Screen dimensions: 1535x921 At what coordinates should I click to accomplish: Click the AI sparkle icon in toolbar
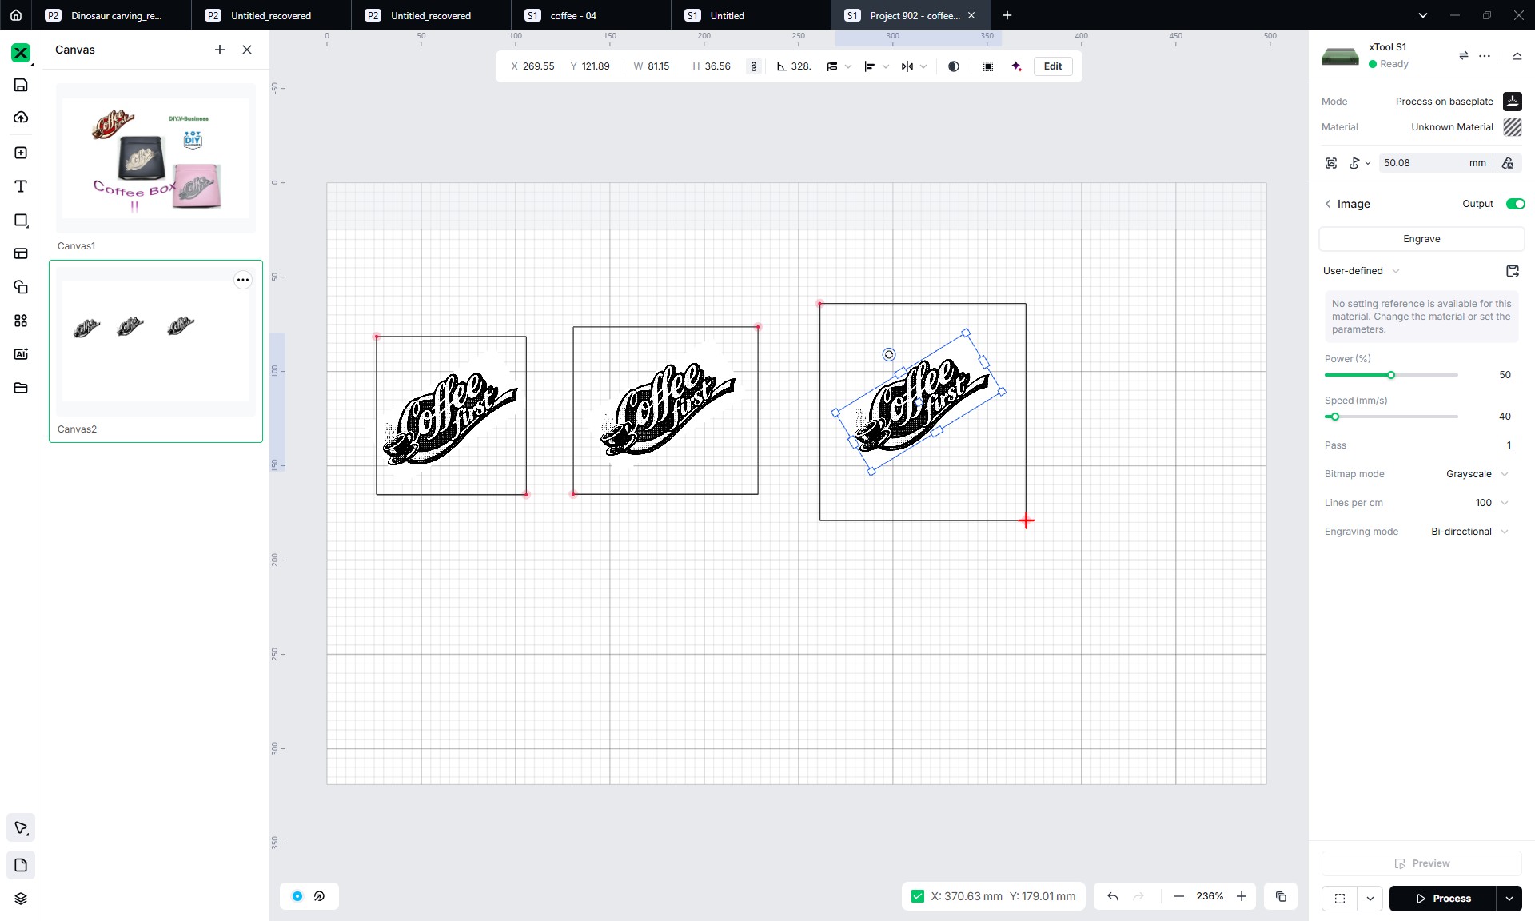(x=1017, y=66)
